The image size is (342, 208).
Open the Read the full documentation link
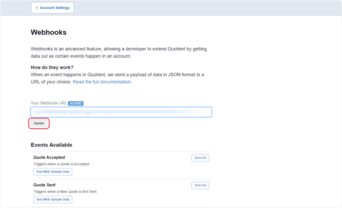click(x=102, y=82)
